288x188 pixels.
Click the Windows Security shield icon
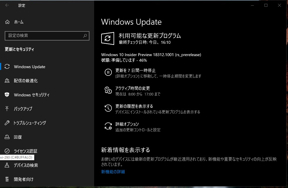pos(7,95)
